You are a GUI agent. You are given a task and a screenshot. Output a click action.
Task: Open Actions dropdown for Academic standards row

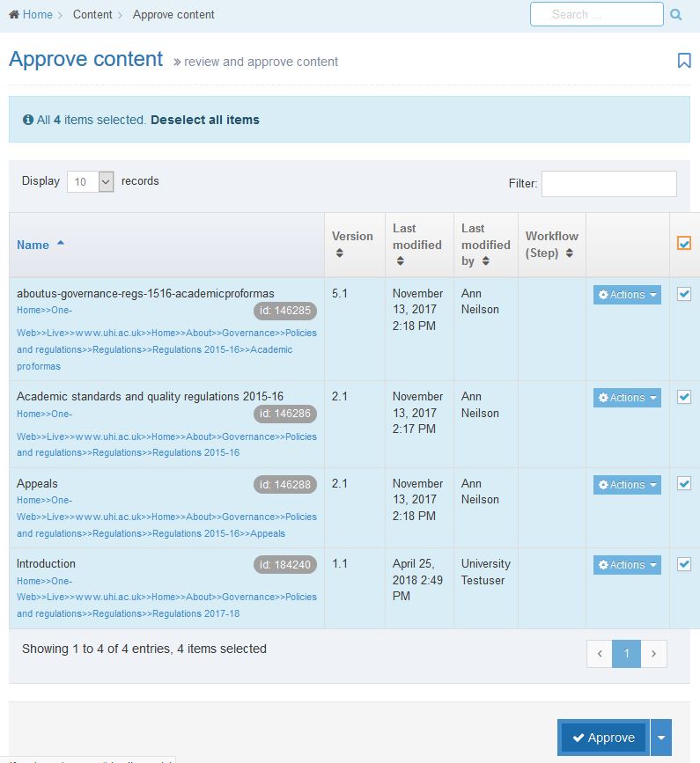(x=627, y=398)
